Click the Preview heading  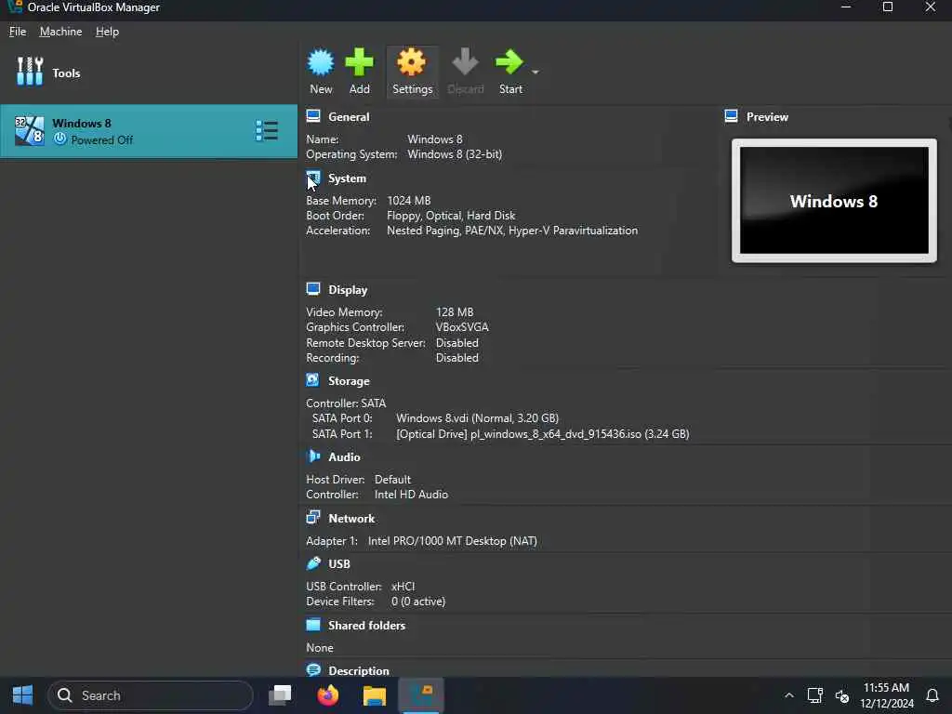767,116
